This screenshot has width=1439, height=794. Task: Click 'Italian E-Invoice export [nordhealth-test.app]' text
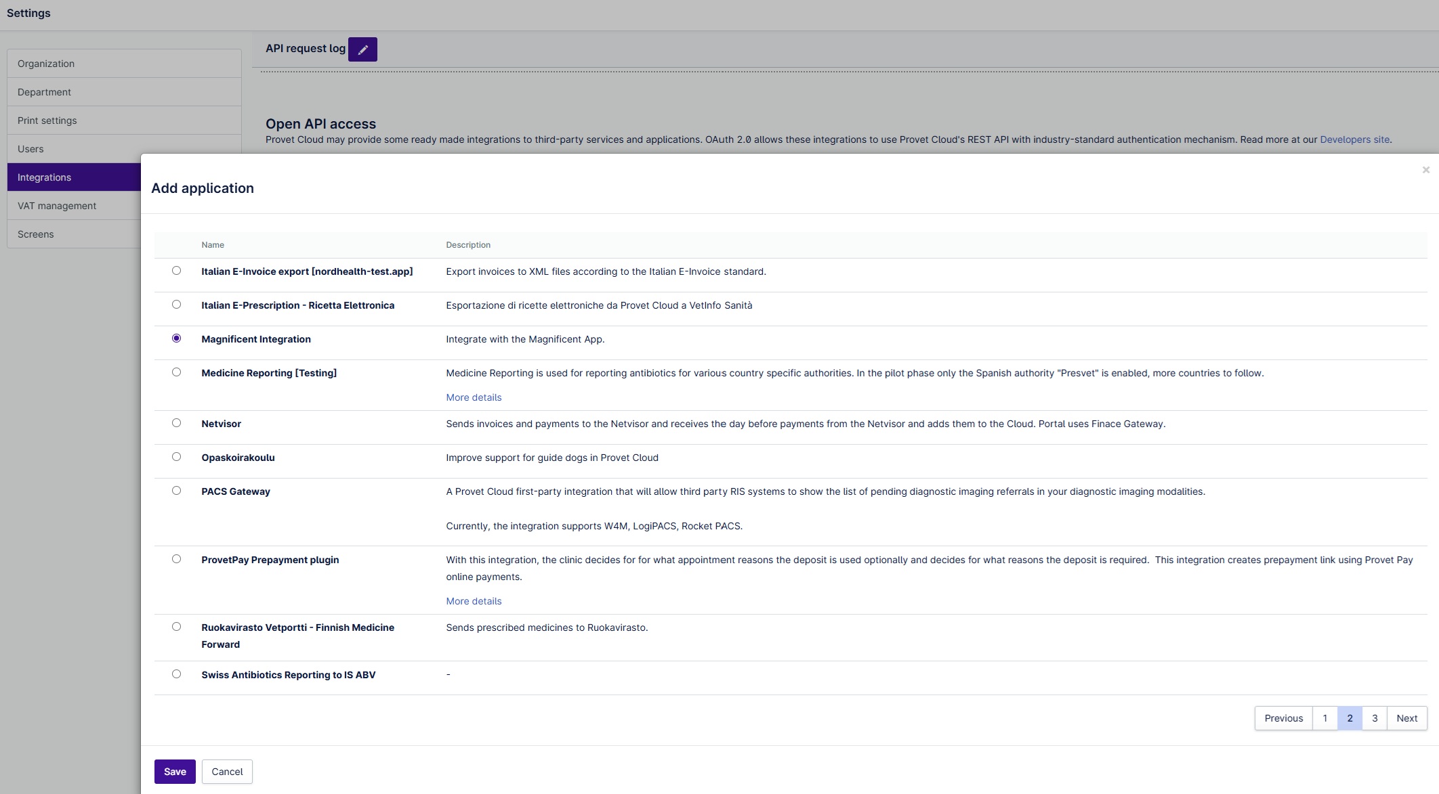click(x=307, y=271)
